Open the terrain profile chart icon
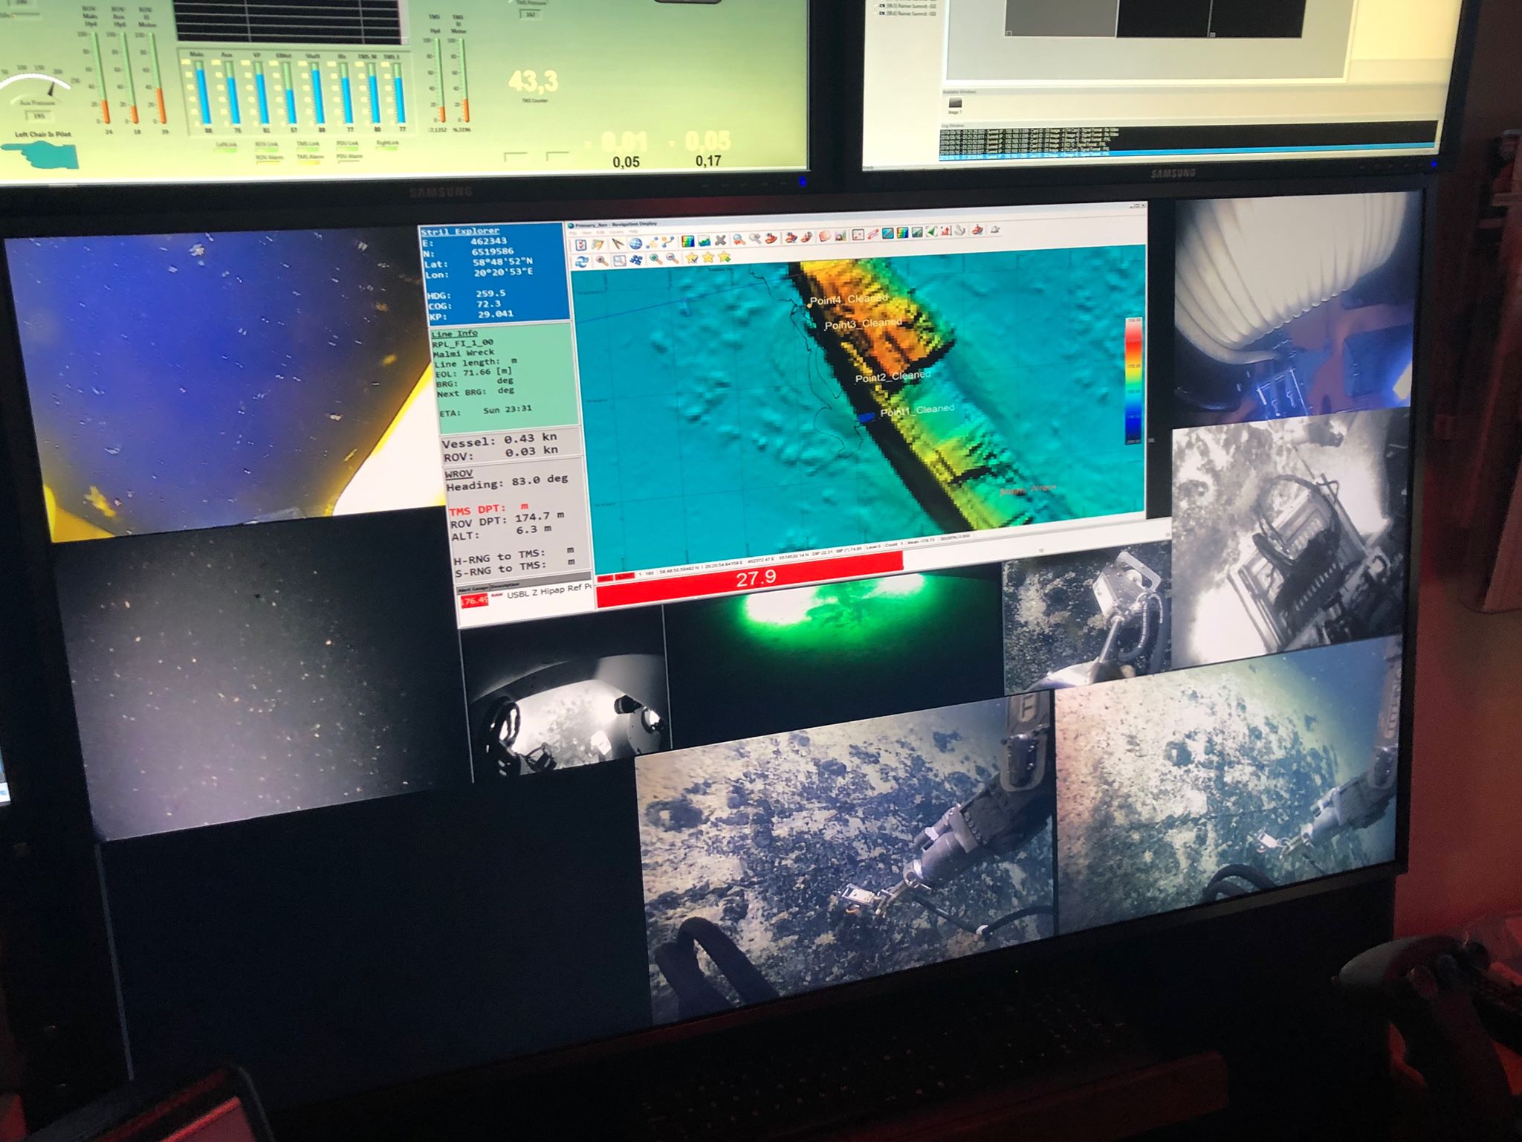The height and width of the screenshot is (1142, 1522). coord(704,241)
